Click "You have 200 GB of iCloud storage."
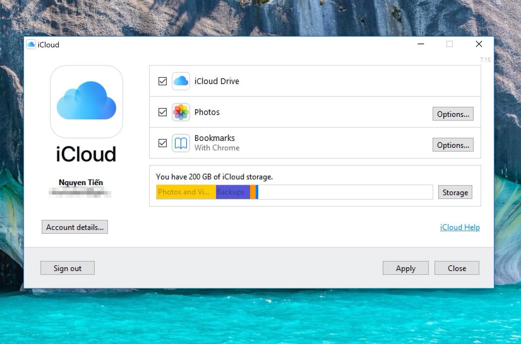The image size is (521, 344). pos(214,177)
